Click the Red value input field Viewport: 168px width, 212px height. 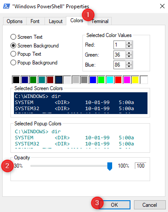click(120, 45)
